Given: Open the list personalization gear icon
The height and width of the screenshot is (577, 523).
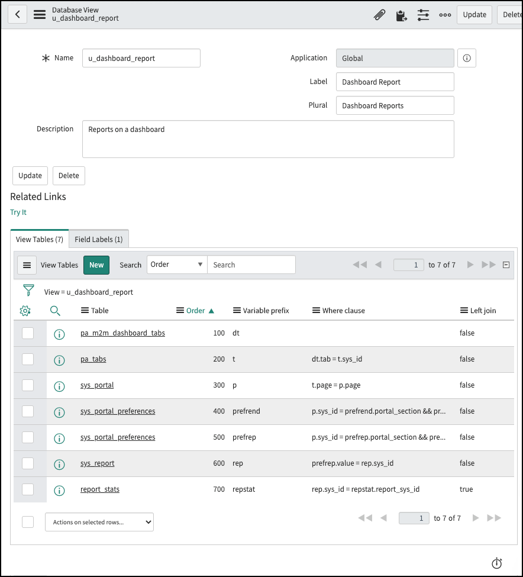Looking at the screenshot, I should (x=24, y=310).
